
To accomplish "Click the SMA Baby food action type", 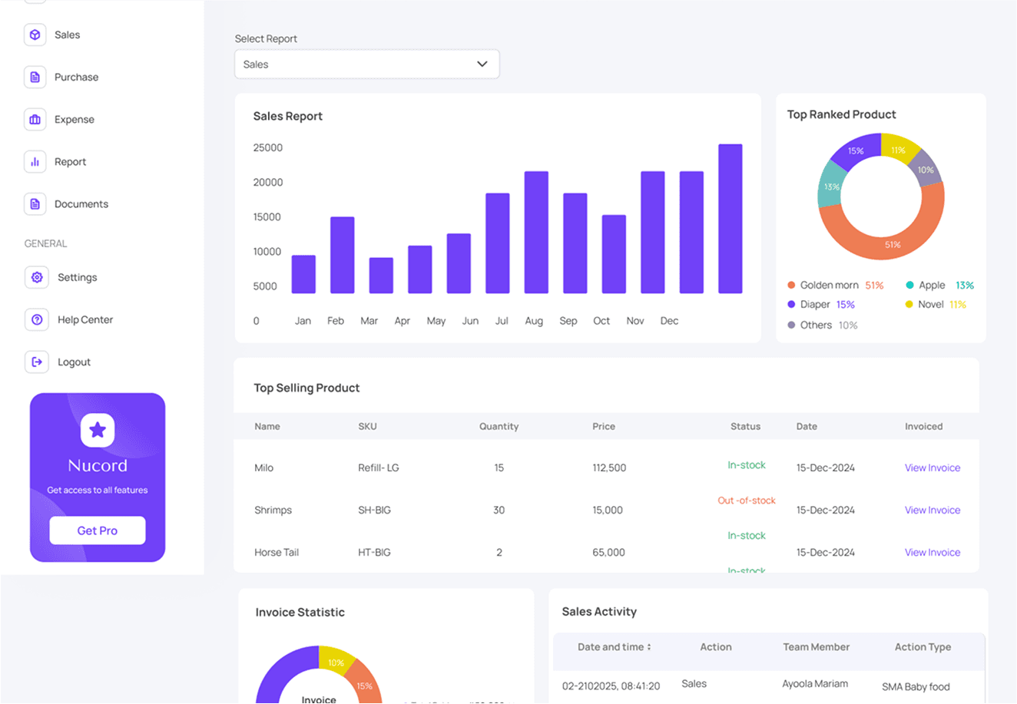I will [916, 686].
